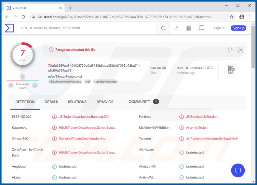
Task: Vote harmless with the checkmark community button
Action: click(x=35, y=86)
